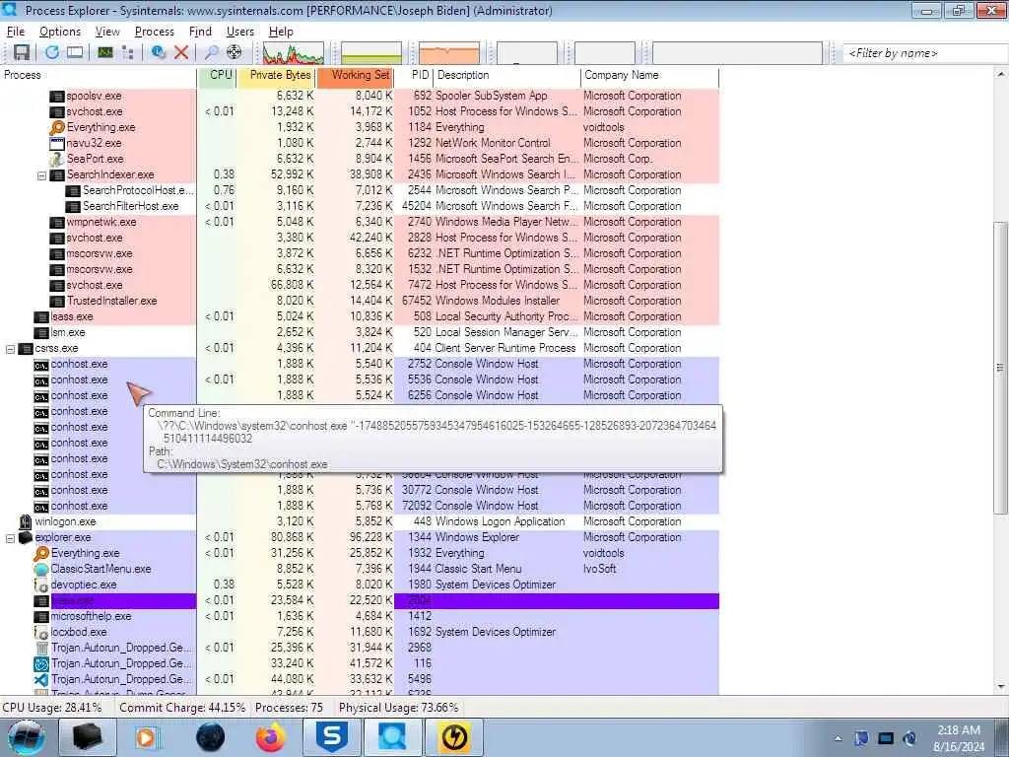Select the SearchFilterHost.exe process row

coord(360,206)
